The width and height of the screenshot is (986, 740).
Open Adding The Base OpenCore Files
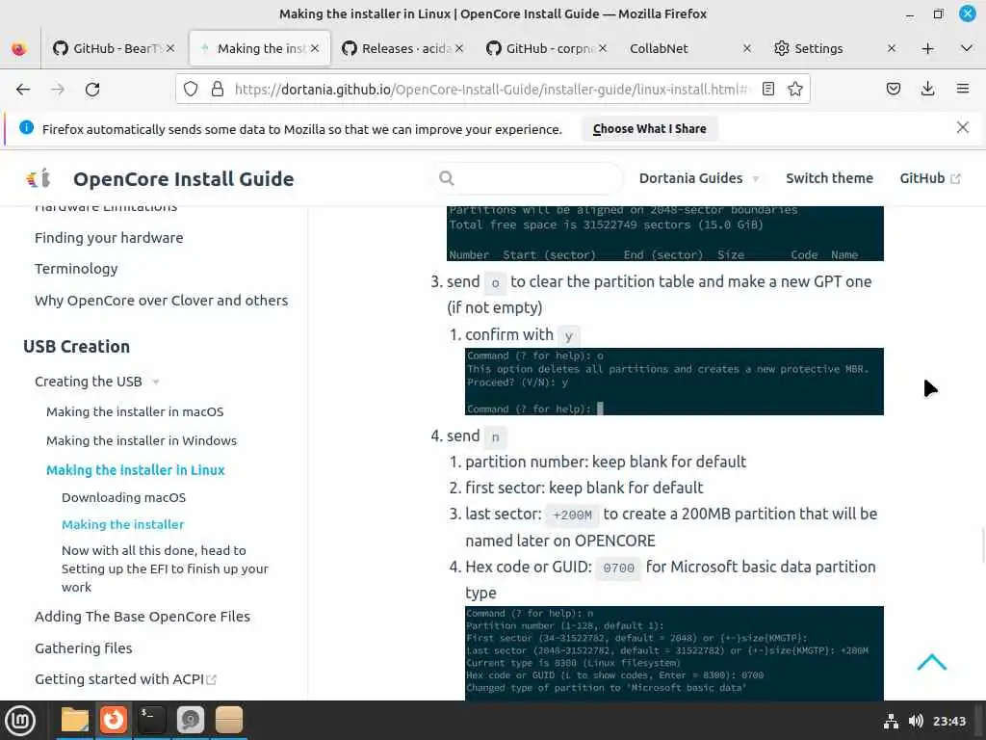[143, 617]
